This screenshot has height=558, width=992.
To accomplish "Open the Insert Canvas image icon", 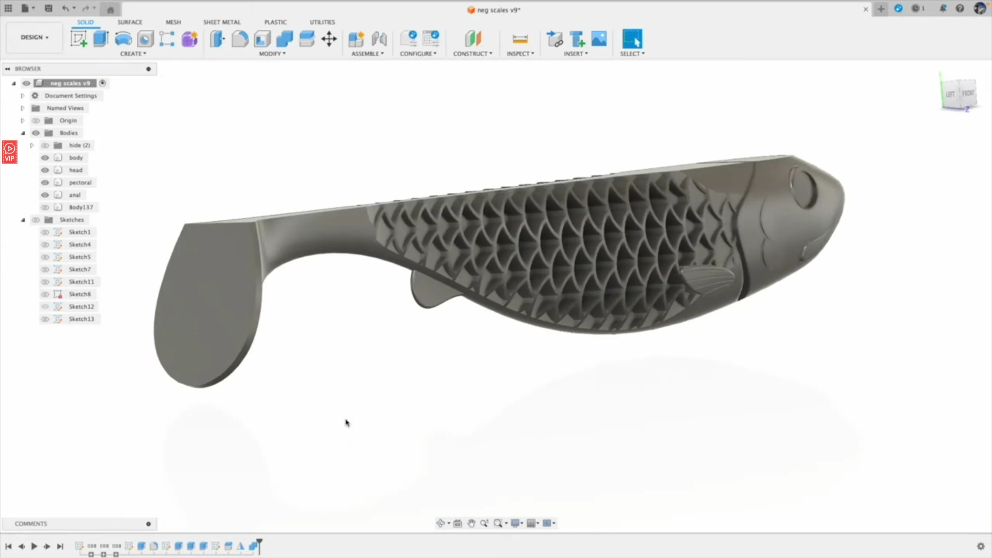I will click(599, 39).
